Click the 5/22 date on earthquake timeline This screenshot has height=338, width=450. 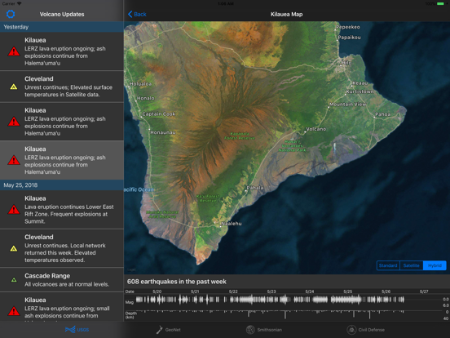click(x=233, y=291)
